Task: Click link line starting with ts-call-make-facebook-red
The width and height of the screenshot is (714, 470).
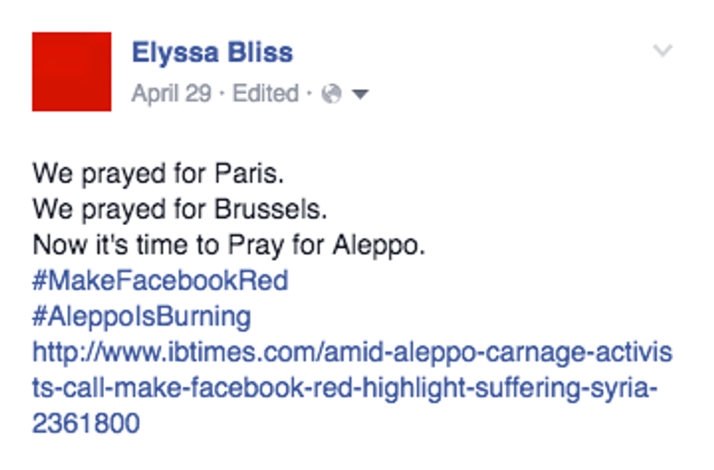Action: pyautogui.click(x=345, y=388)
